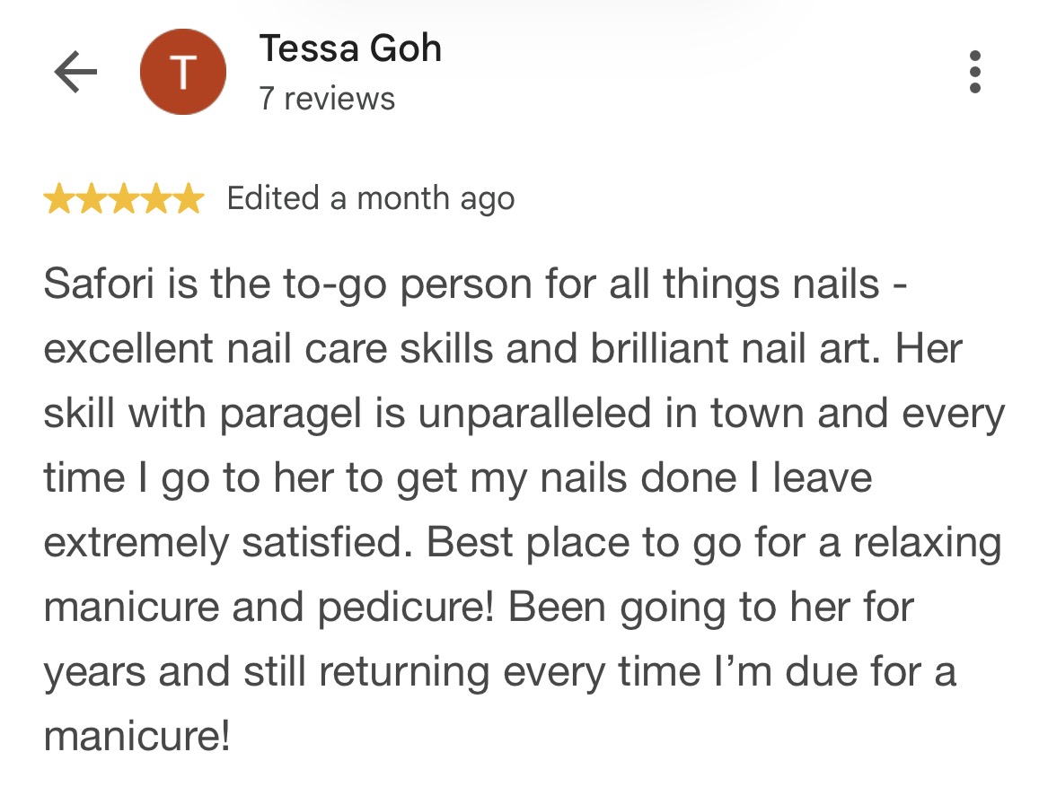Image resolution: width=1039 pixels, height=787 pixels.
Task: Click "extremely satisfied" in the review text
Action: coord(223,543)
